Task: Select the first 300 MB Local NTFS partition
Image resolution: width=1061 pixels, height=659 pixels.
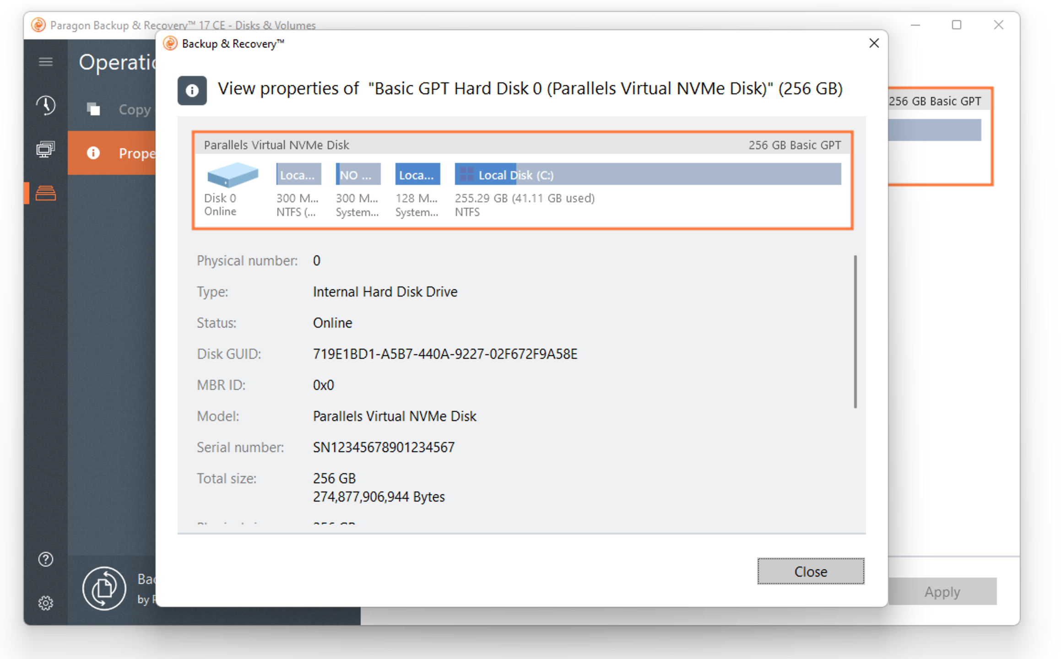Action: [298, 174]
